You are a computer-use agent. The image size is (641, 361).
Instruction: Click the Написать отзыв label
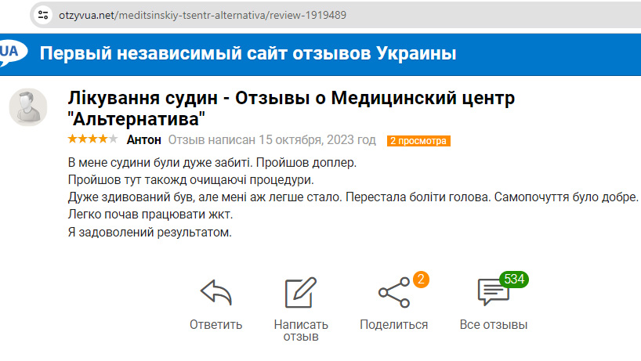301,330
